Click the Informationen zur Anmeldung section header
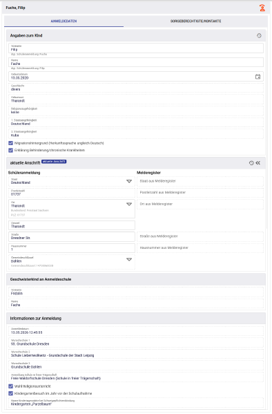272x414 pixels. (136, 319)
